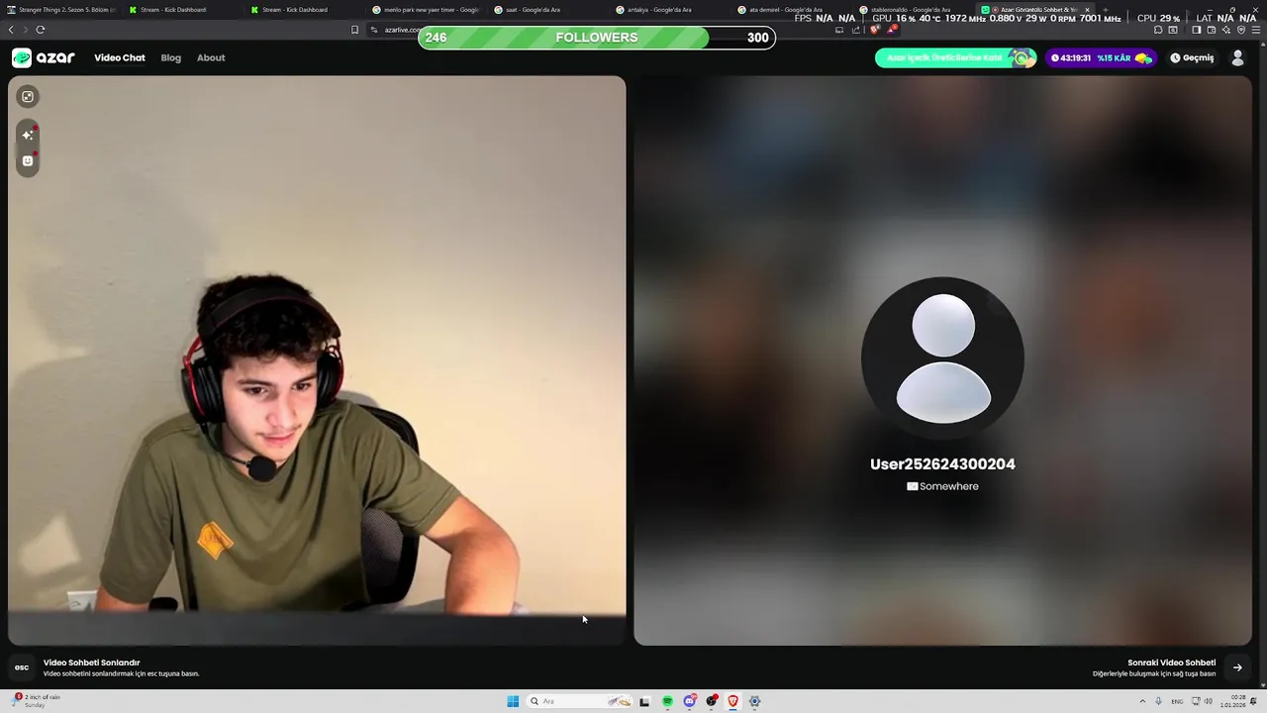Open the weather widget '2 inch of rain'
This screenshot has width=1267, height=713.
coord(37,701)
